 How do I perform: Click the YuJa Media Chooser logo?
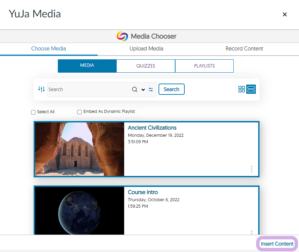coord(122,36)
